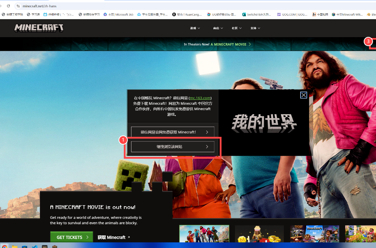Open the 支持 navigation menu
The height and width of the screenshot is (248, 376).
point(255,28)
